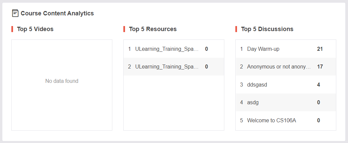348x143 pixels.
Task: Click the red marker beside Top 5 Videos
Action: point(12,29)
